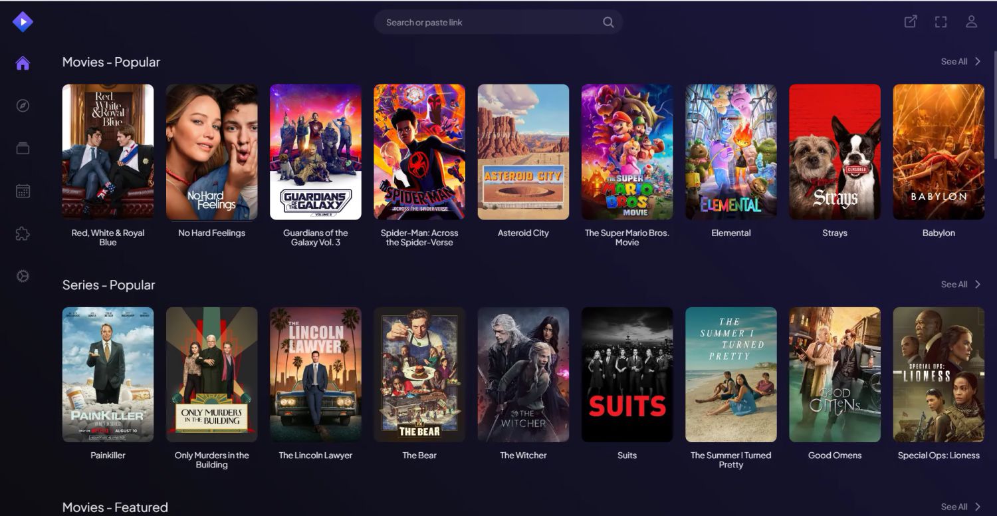Image resolution: width=997 pixels, height=516 pixels.
Task: Open the Calendar icon in sidebar
Action: 23,192
